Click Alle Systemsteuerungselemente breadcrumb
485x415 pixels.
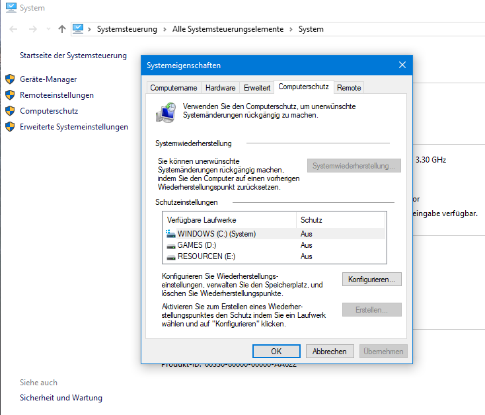tap(228, 29)
